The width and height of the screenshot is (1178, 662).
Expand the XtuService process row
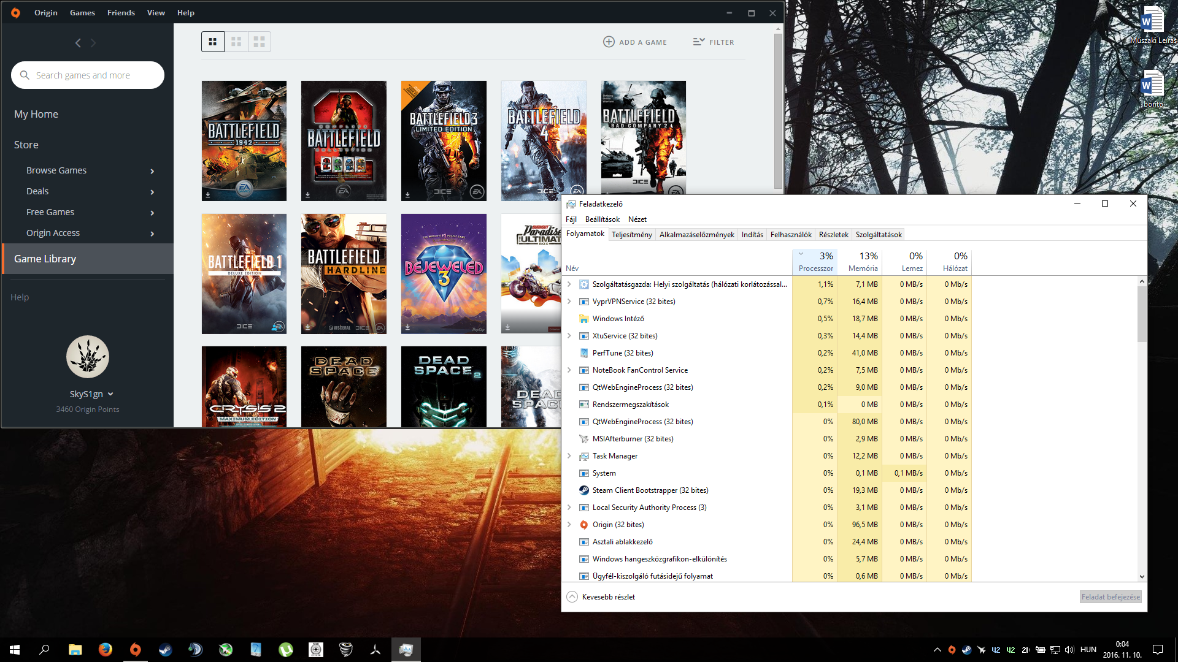[x=569, y=336]
